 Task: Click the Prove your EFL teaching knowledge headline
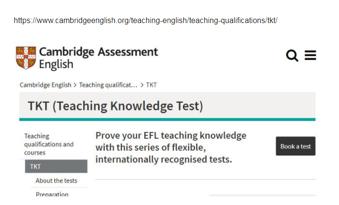click(171, 147)
